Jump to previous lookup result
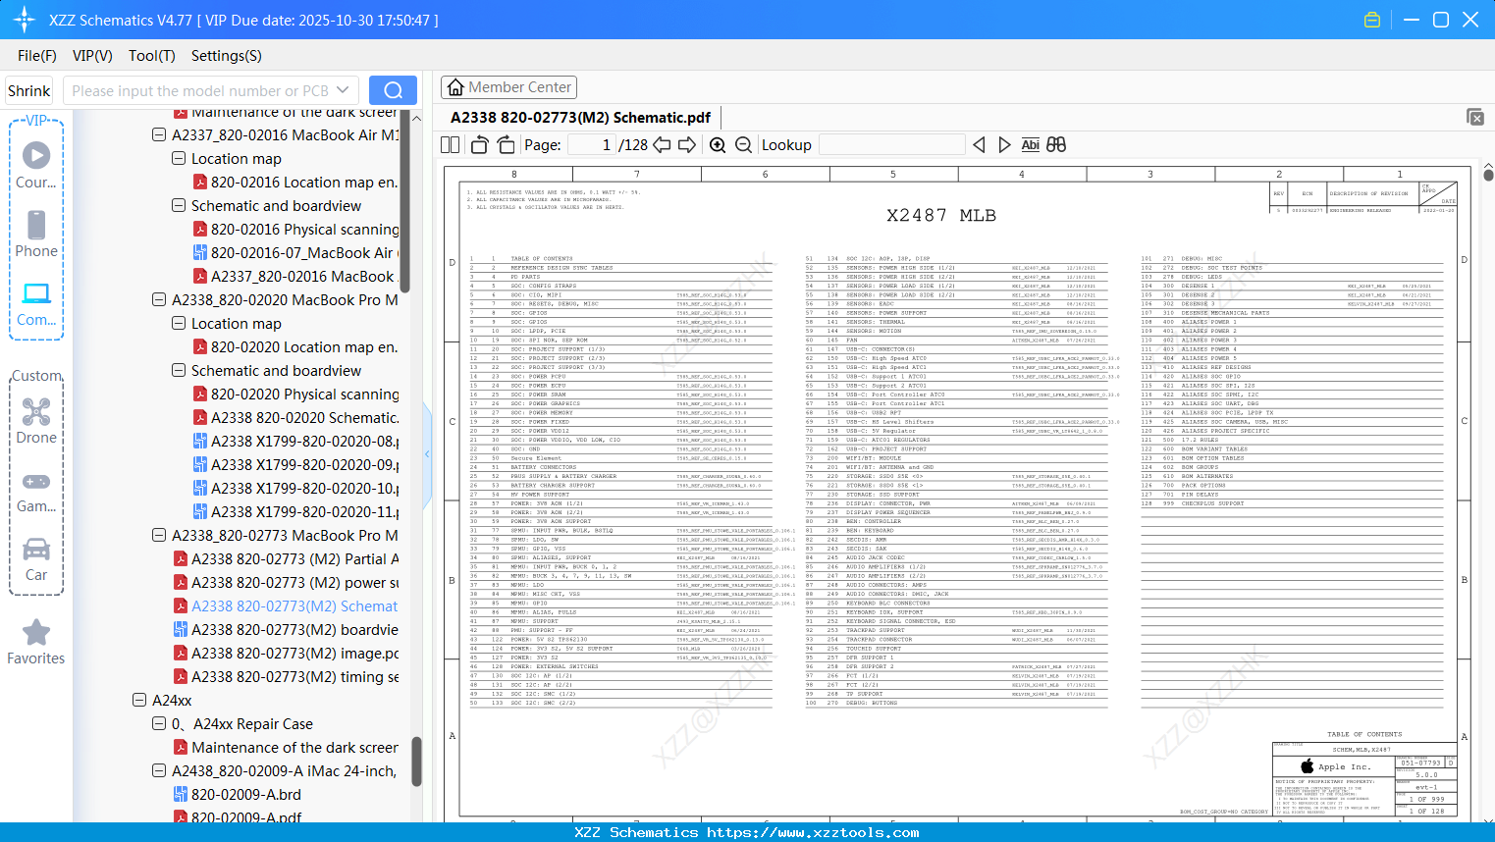Viewport: 1495px width, 842px height. pyautogui.click(x=979, y=144)
